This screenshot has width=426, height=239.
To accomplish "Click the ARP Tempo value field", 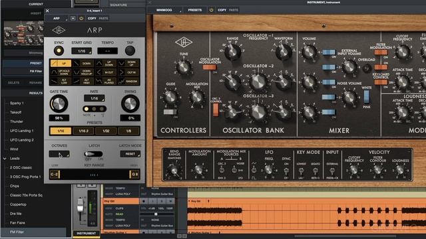I will [107, 51].
